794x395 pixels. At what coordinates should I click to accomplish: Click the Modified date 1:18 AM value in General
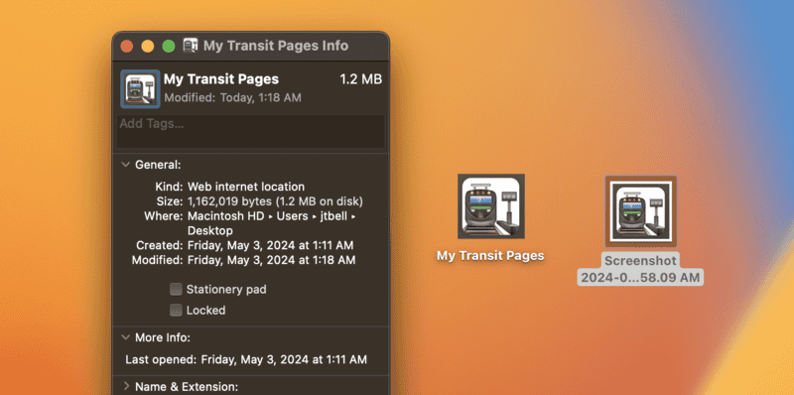271,260
